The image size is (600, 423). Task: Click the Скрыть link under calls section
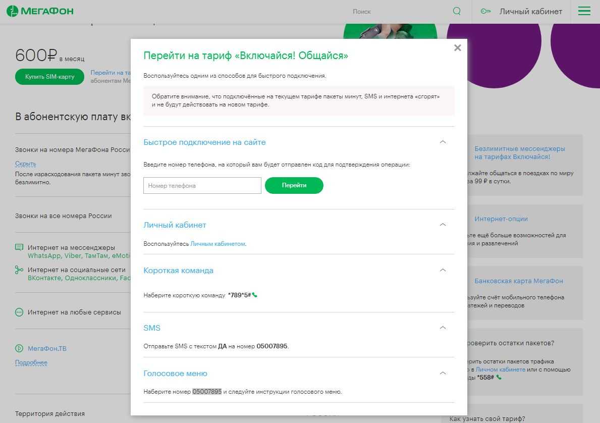[x=25, y=164]
